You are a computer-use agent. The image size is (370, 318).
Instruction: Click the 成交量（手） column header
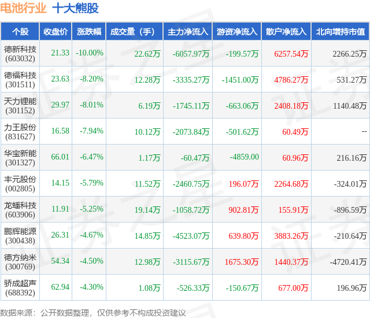coord(135,32)
